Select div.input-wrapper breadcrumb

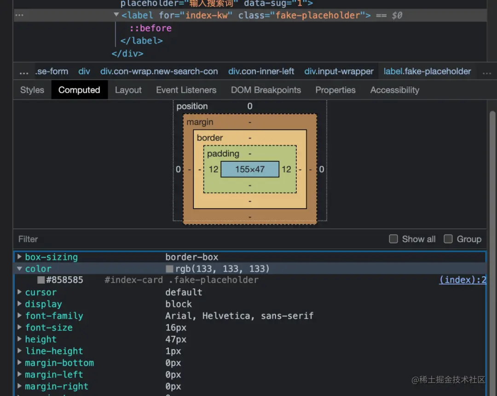tap(339, 71)
